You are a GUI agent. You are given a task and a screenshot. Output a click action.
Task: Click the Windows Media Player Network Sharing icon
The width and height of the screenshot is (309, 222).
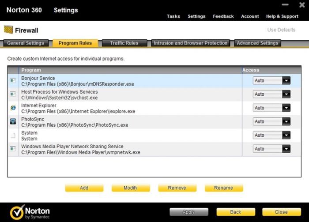(13, 149)
